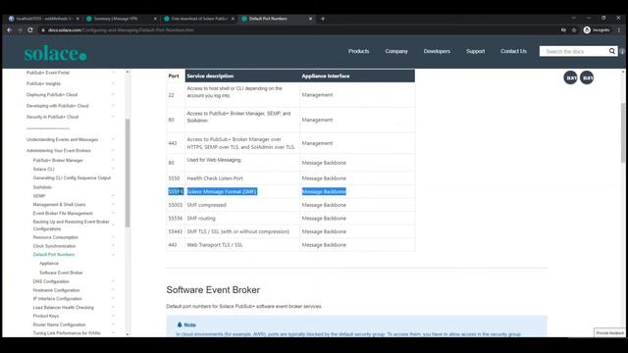This screenshot has height=353, width=628.
Task: Expand the SEMP sidebar chevron
Action: point(114,196)
